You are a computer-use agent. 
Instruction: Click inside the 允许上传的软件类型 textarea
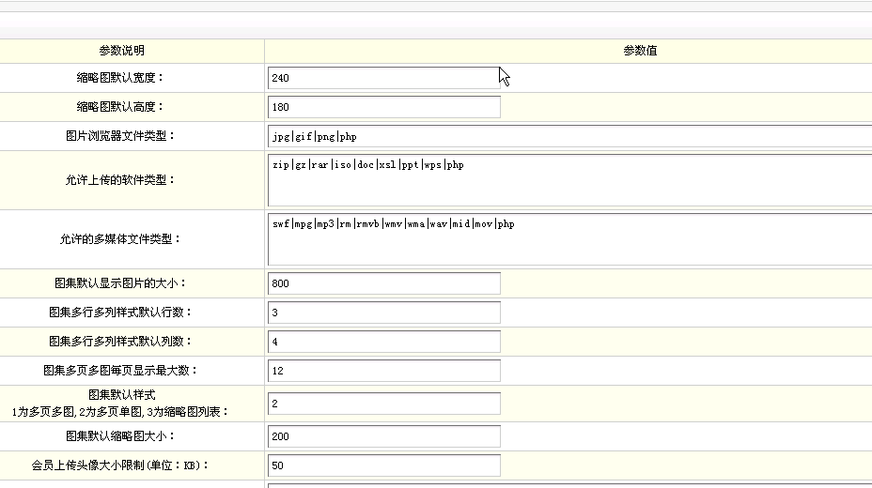[569, 180]
